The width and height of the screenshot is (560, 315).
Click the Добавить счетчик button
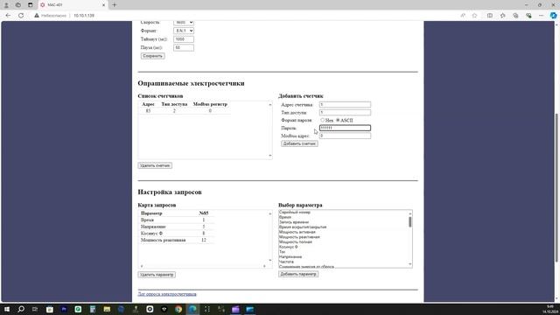(x=299, y=143)
